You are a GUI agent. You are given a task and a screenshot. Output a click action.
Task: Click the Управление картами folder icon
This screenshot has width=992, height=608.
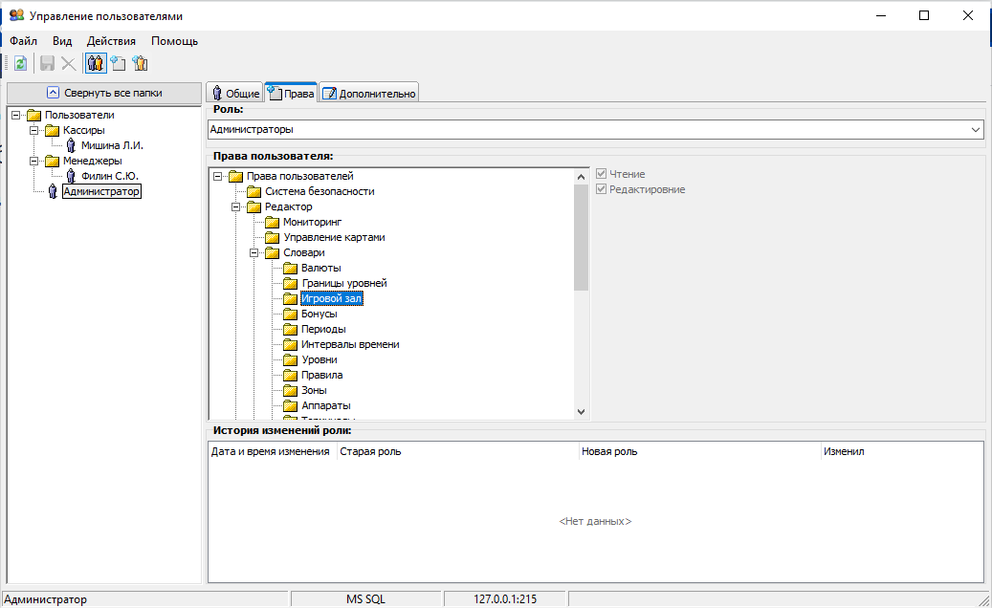pyautogui.click(x=272, y=237)
